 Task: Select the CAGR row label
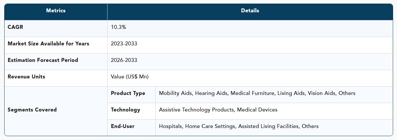click(x=15, y=27)
